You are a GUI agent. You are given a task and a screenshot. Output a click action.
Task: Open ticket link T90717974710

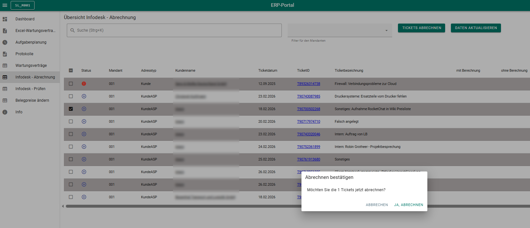point(309,121)
